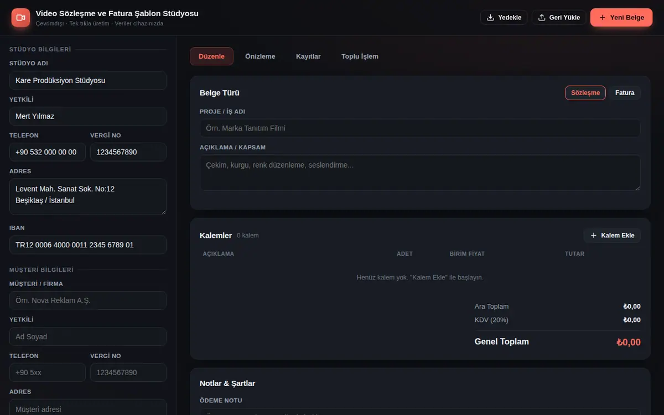The width and height of the screenshot is (664, 415).
Task: Click the 'Henüz kalem yok' empty message
Action: (420, 277)
